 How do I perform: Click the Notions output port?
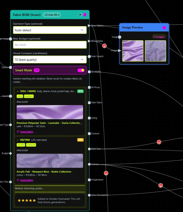tap(89, 164)
